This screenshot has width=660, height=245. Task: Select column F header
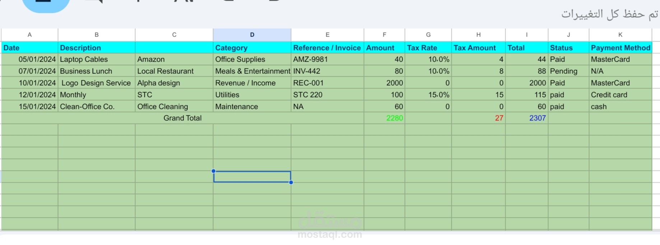click(385, 35)
